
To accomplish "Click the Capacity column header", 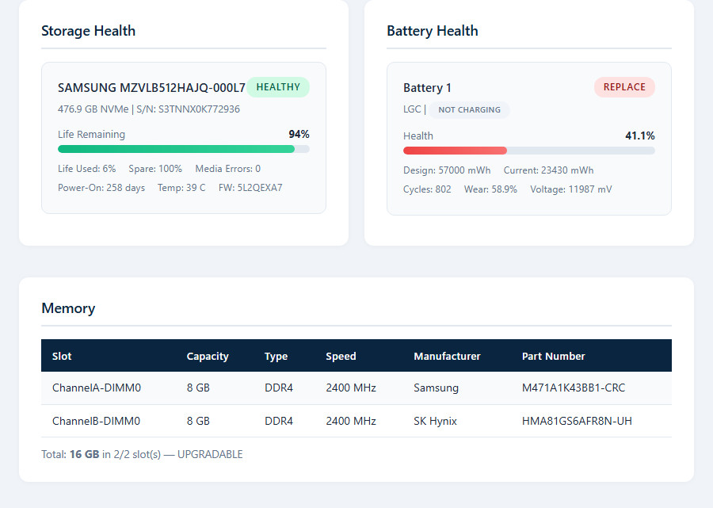I will (208, 356).
